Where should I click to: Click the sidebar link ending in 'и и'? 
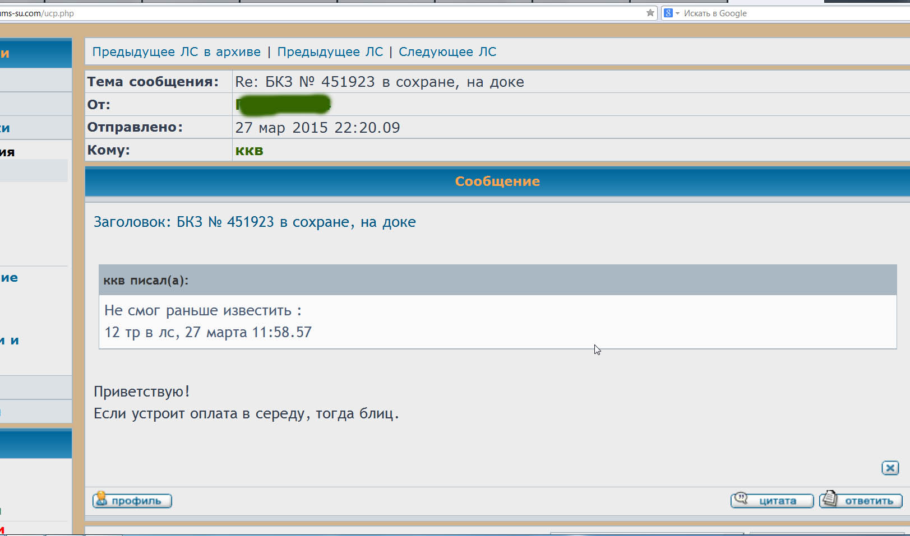10,341
